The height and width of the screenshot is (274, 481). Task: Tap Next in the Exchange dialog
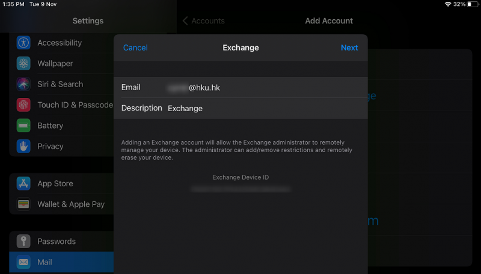349,47
